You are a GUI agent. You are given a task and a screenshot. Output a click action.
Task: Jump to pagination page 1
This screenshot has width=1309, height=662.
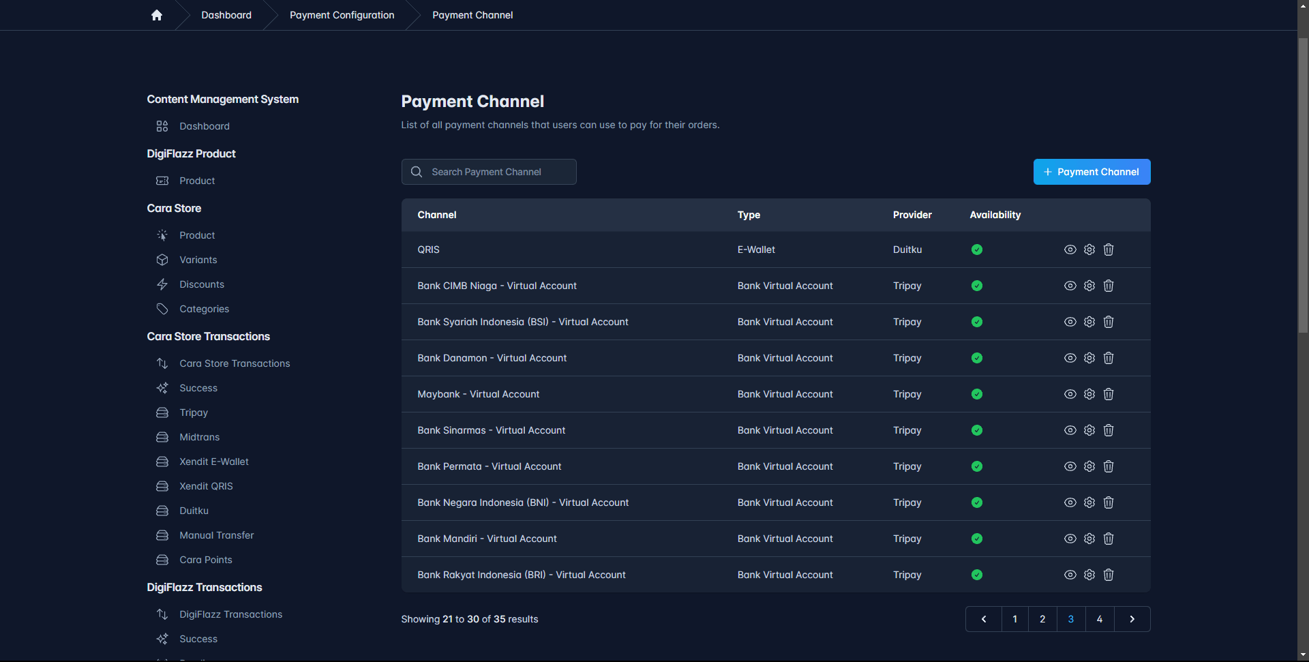1015,619
